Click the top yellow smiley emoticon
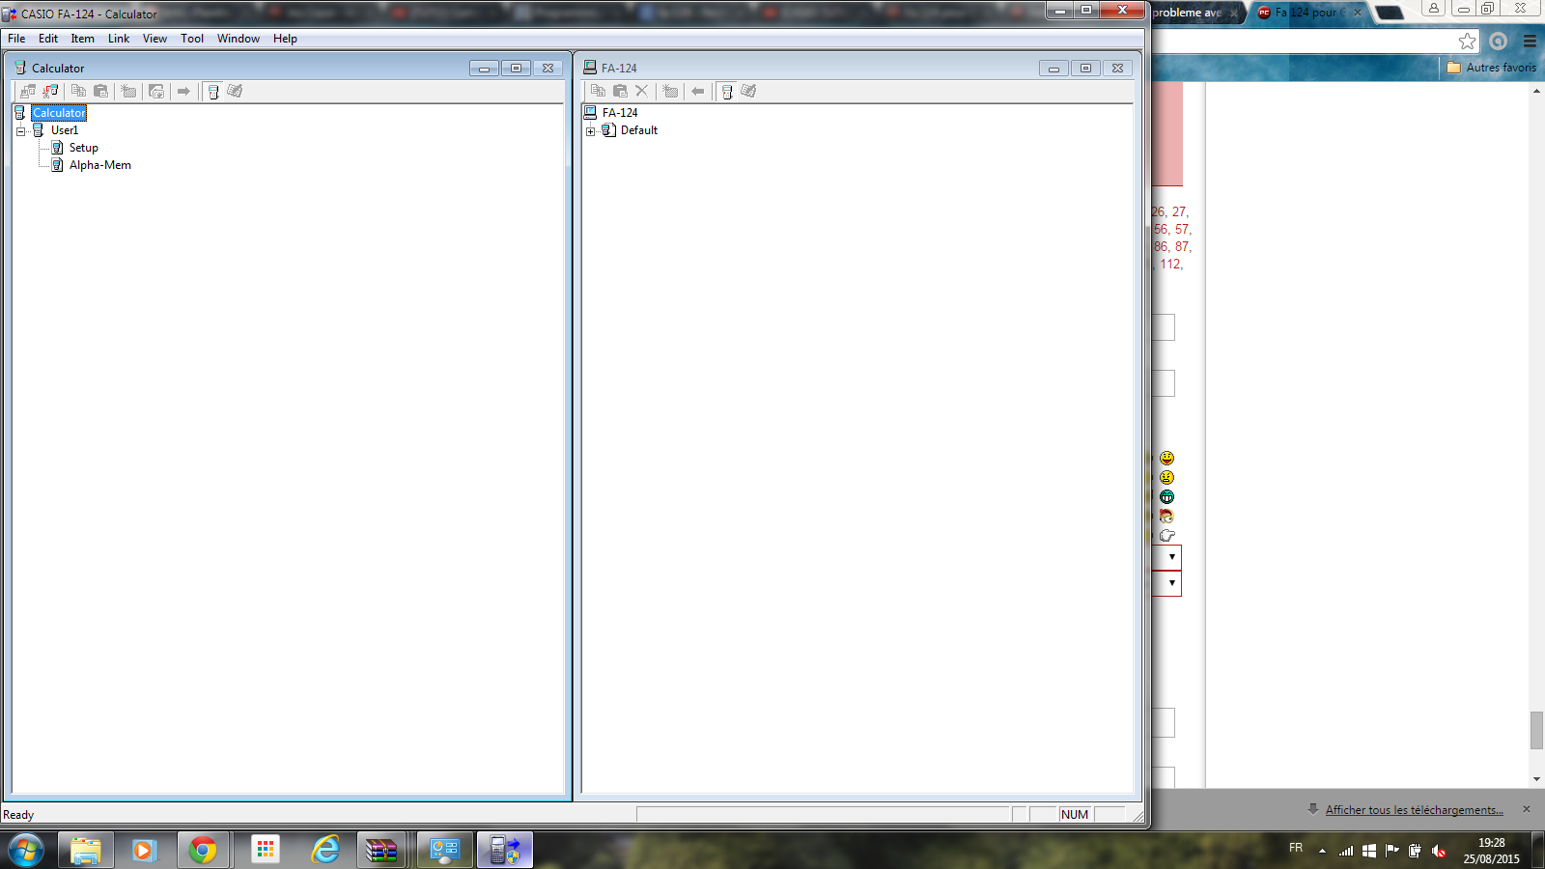This screenshot has height=869, width=1545. coord(1166,458)
